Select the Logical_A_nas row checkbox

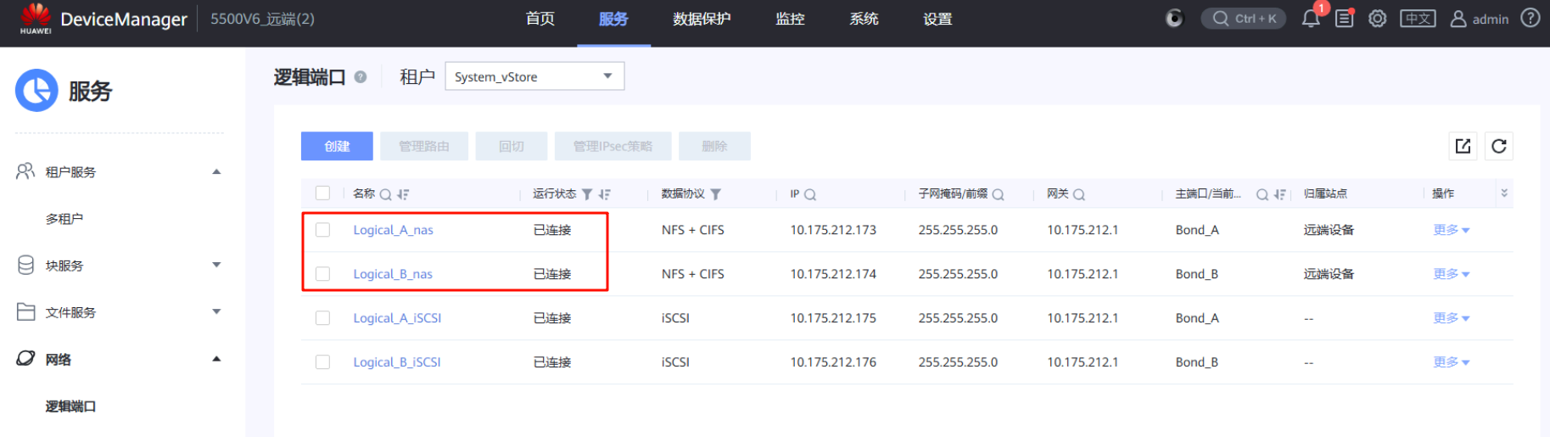322,230
